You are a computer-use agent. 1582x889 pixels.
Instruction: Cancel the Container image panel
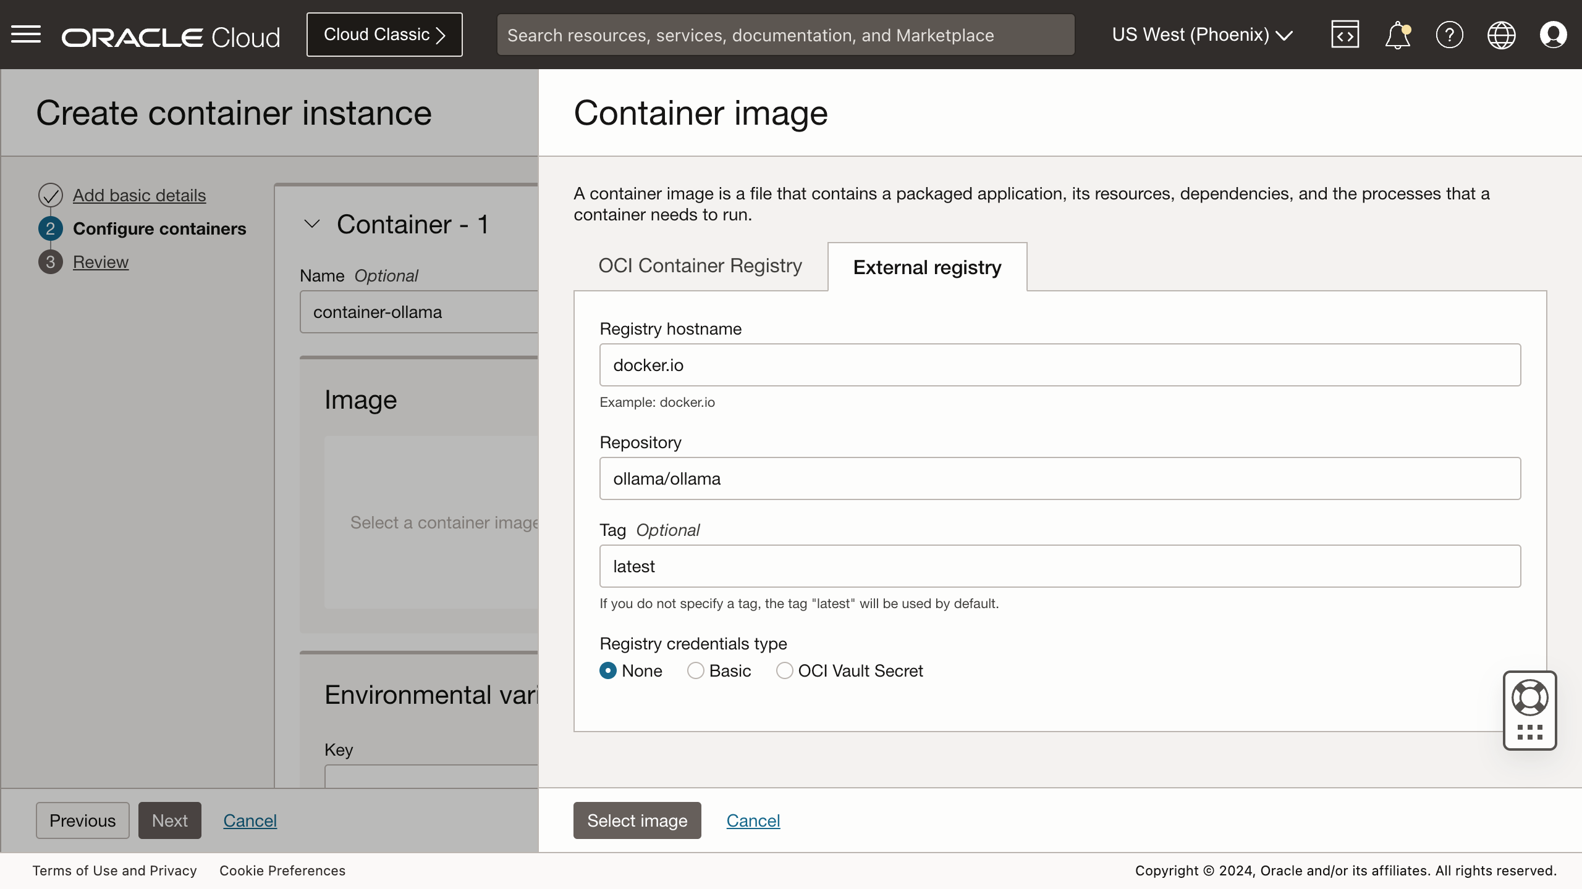click(x=753, y=820)
